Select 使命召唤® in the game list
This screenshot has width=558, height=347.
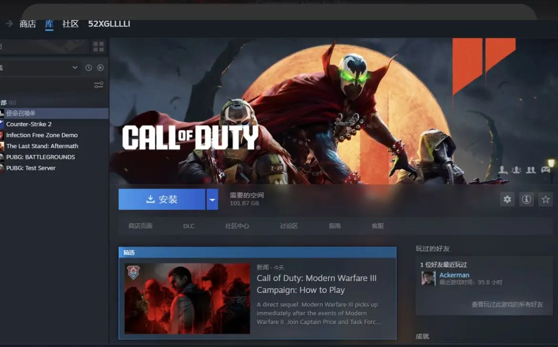coord(54,113)
